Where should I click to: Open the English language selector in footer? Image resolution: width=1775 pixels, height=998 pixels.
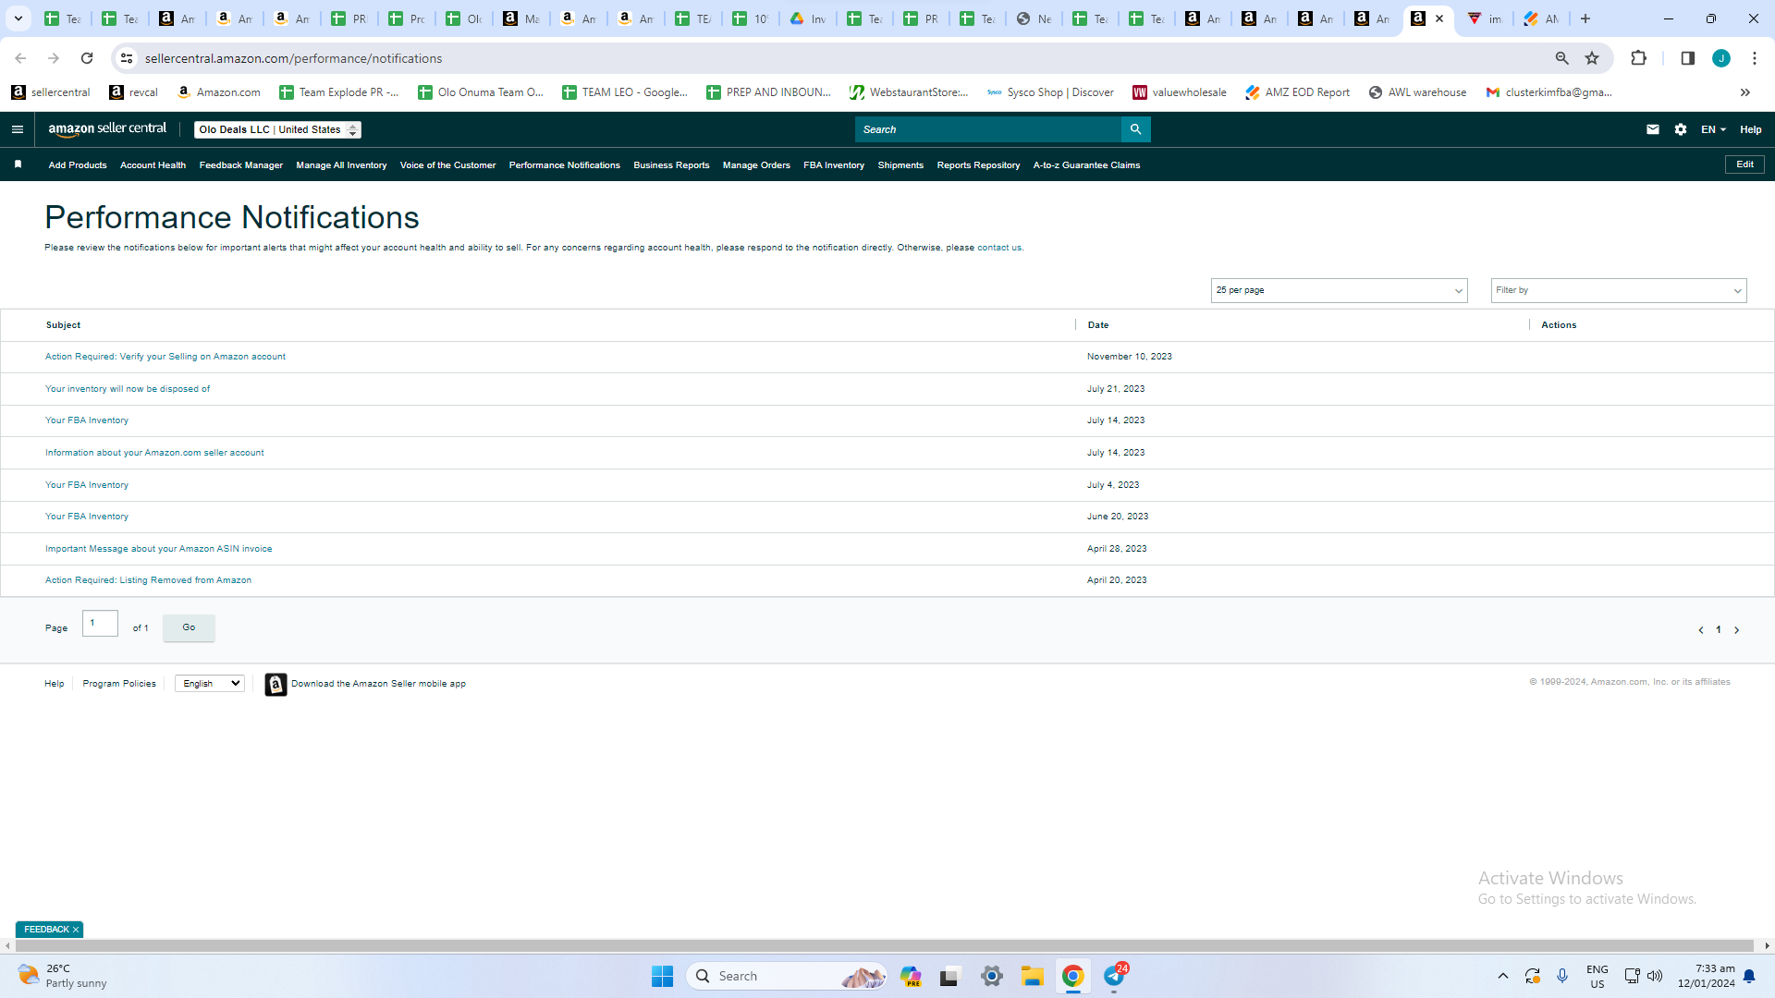tap(210, 684)
